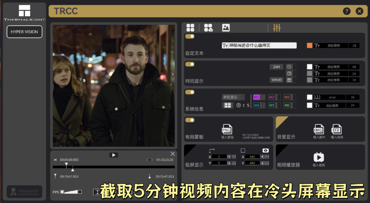Toggle the M6 module
370x203 pixels.
(x=290, y=105)
